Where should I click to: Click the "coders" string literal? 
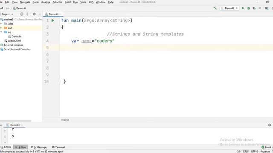(x=105, y=41)
